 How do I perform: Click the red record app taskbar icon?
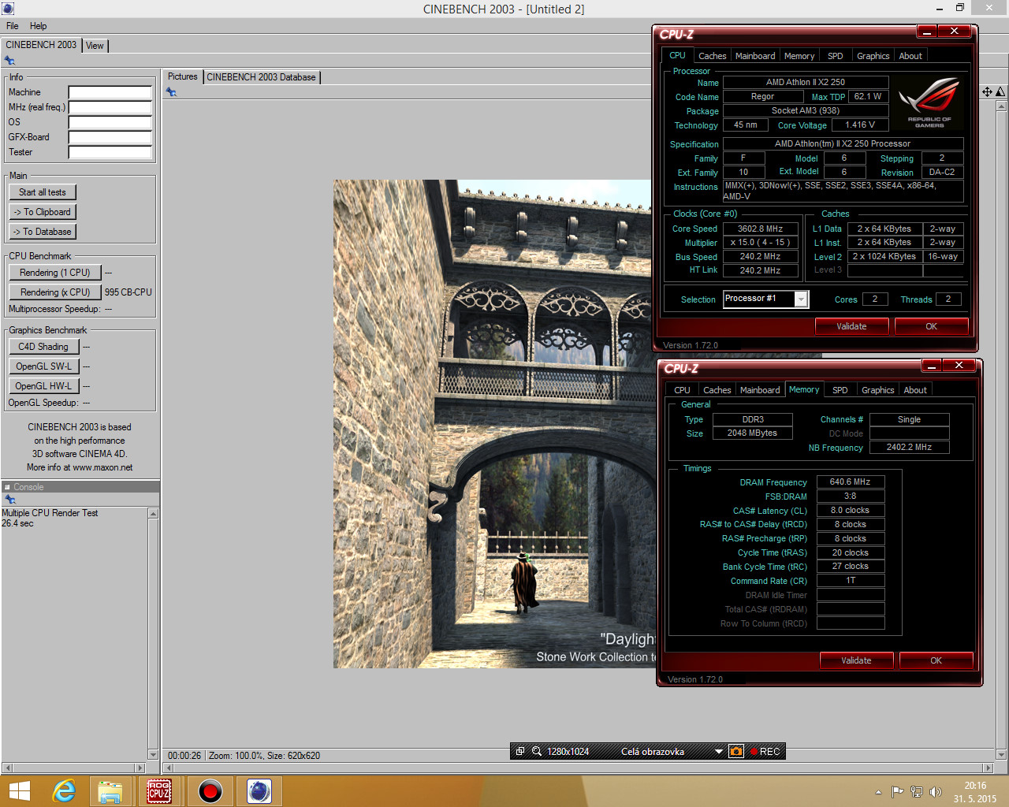tap(210, 791)
